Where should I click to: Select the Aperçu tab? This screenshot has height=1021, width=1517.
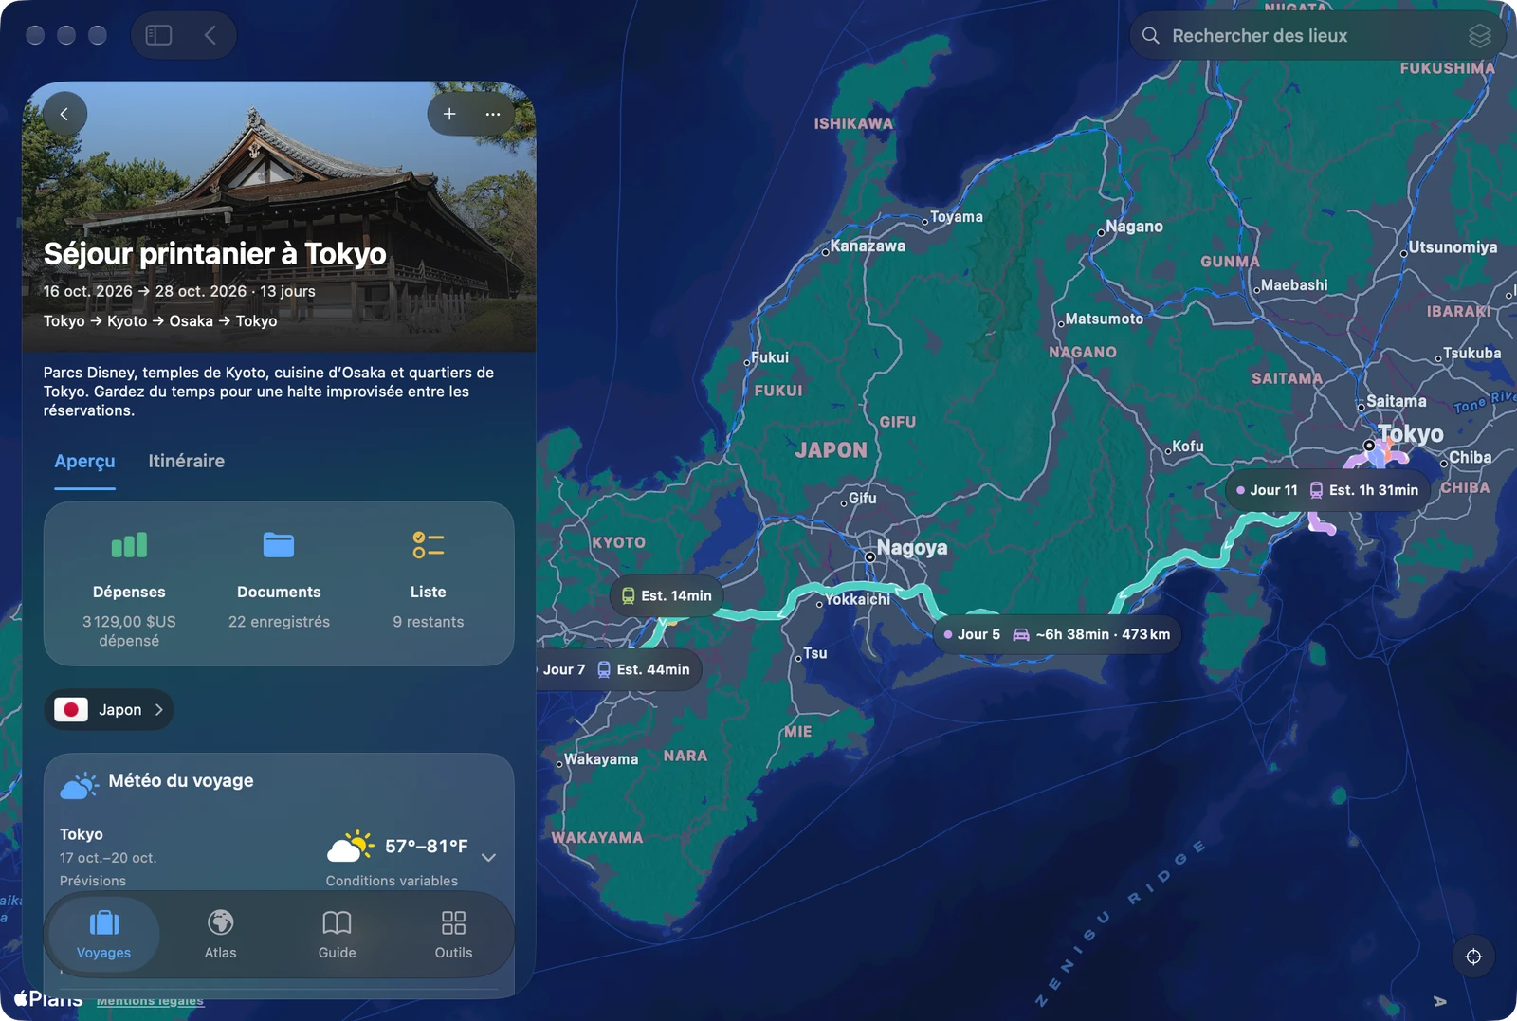coord(84,462)
